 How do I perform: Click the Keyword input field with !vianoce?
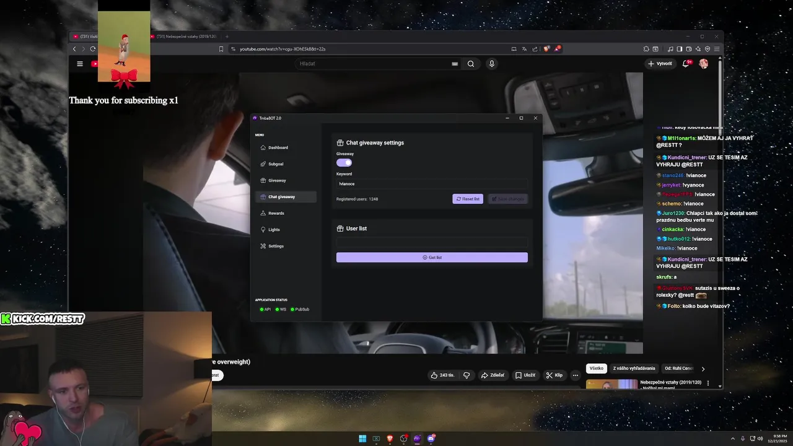[432, 184]
